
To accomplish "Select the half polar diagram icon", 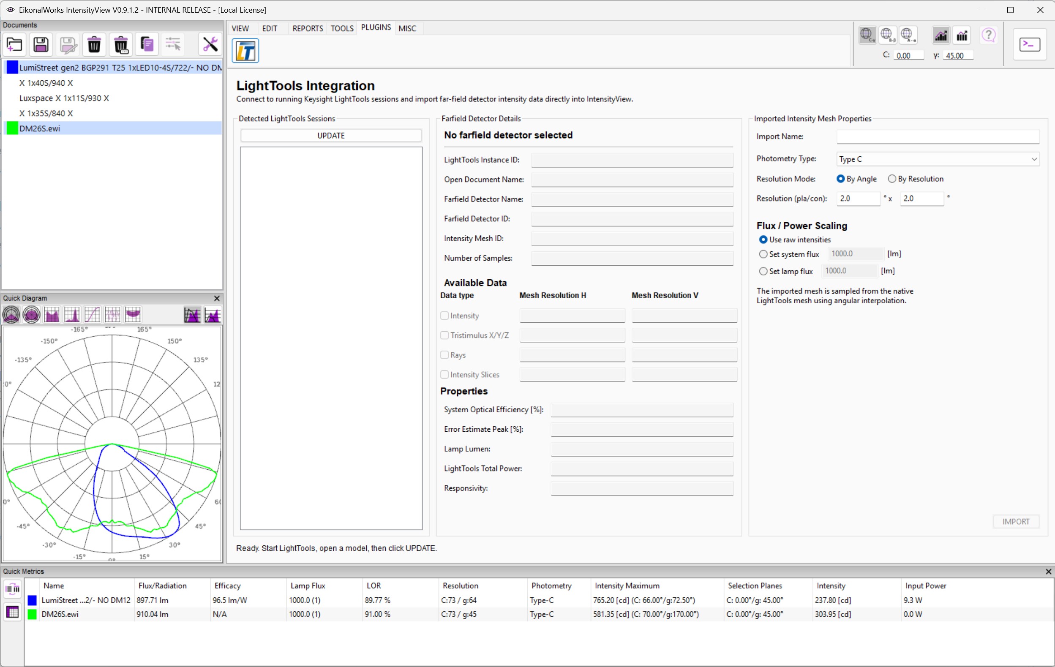I will (11, 314).
